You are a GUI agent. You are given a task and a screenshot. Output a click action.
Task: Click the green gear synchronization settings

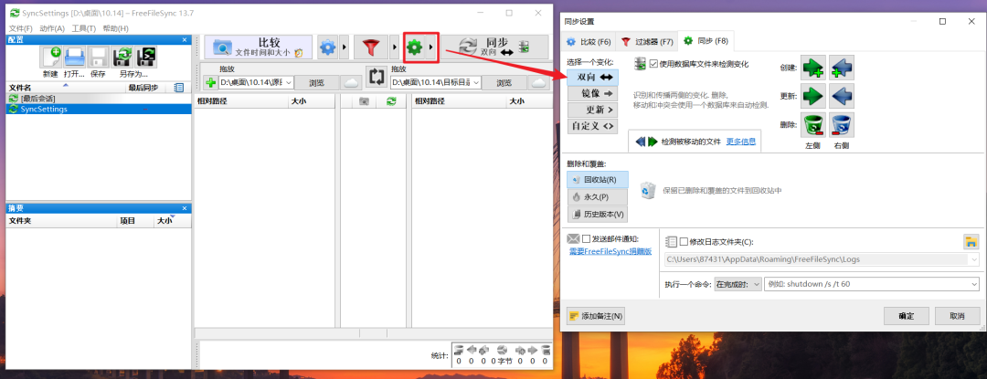(x=416, y=47)
